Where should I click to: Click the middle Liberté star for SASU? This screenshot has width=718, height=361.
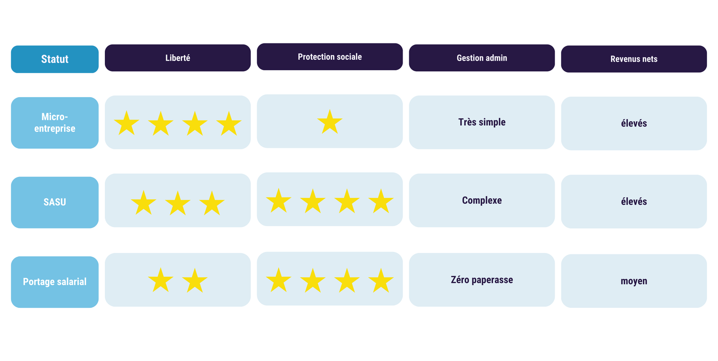178,204
